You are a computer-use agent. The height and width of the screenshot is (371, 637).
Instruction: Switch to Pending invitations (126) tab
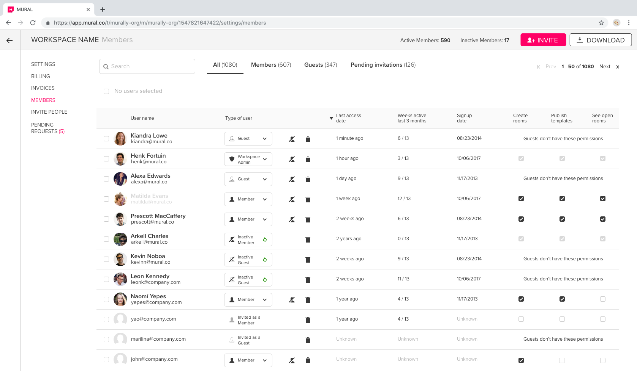coord(383,65)
